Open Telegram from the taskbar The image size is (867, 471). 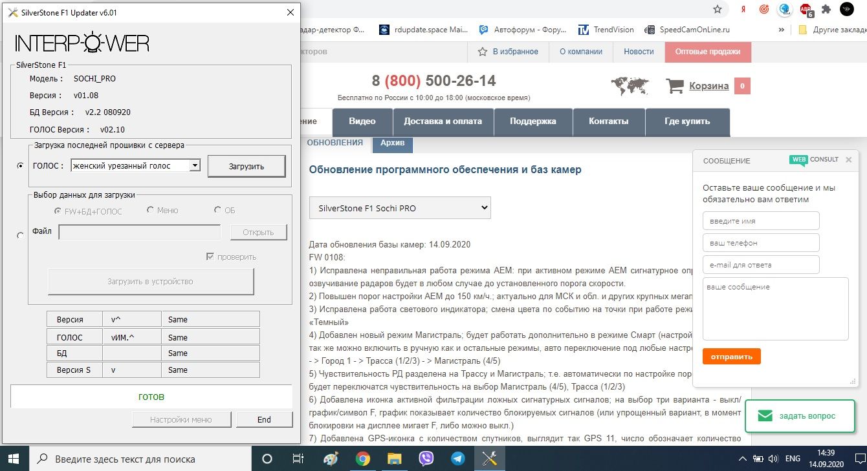point(458,459)
